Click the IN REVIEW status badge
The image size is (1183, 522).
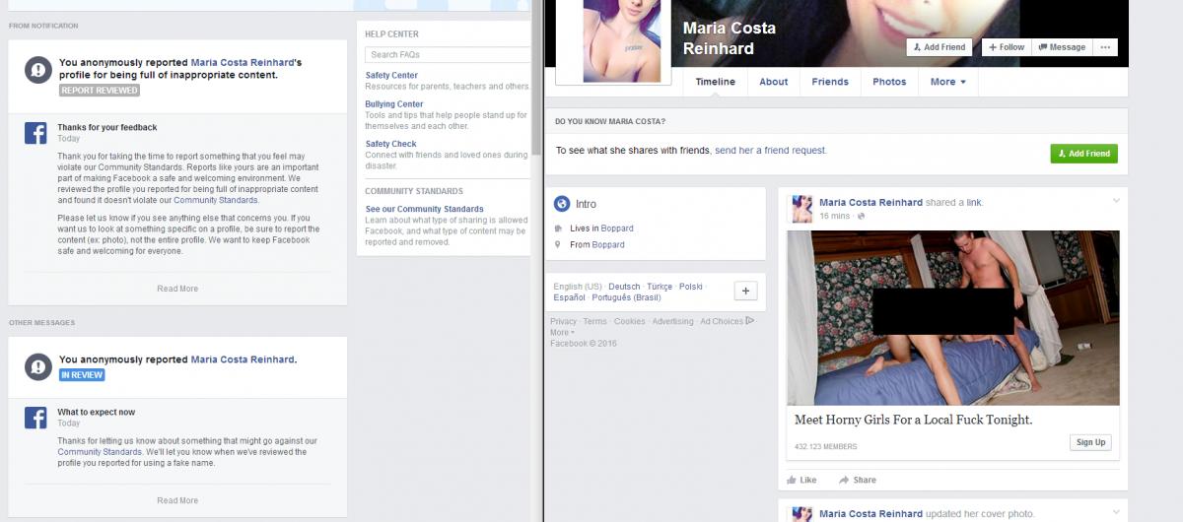pos(82,375)
